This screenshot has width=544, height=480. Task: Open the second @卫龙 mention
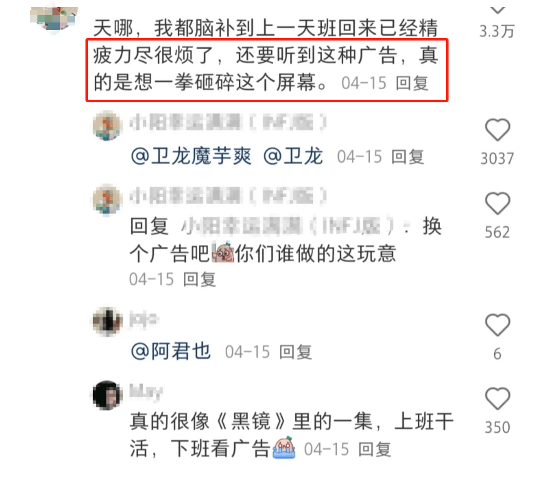[x=293, y=156]
